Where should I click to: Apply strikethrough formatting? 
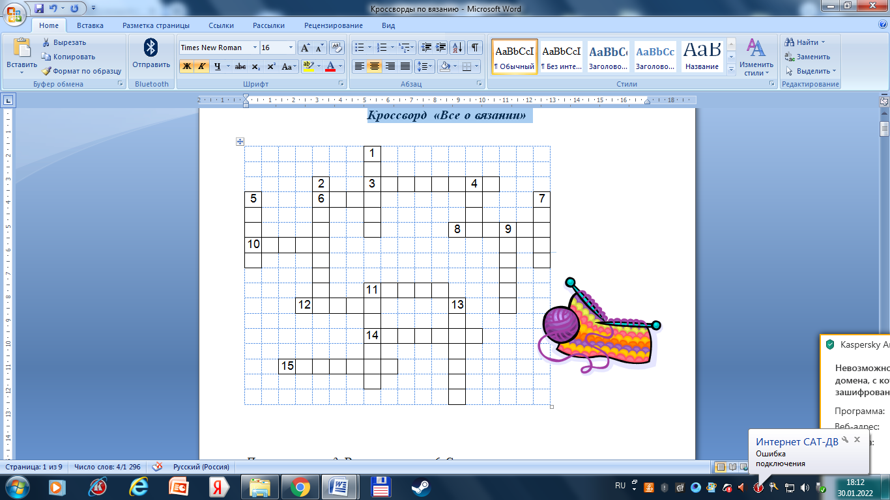240,66
